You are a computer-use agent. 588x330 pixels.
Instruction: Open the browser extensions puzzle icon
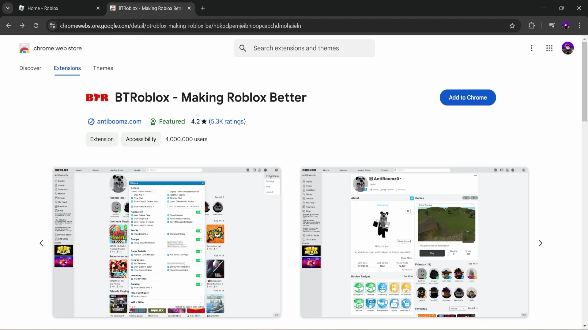click(532, 26)
